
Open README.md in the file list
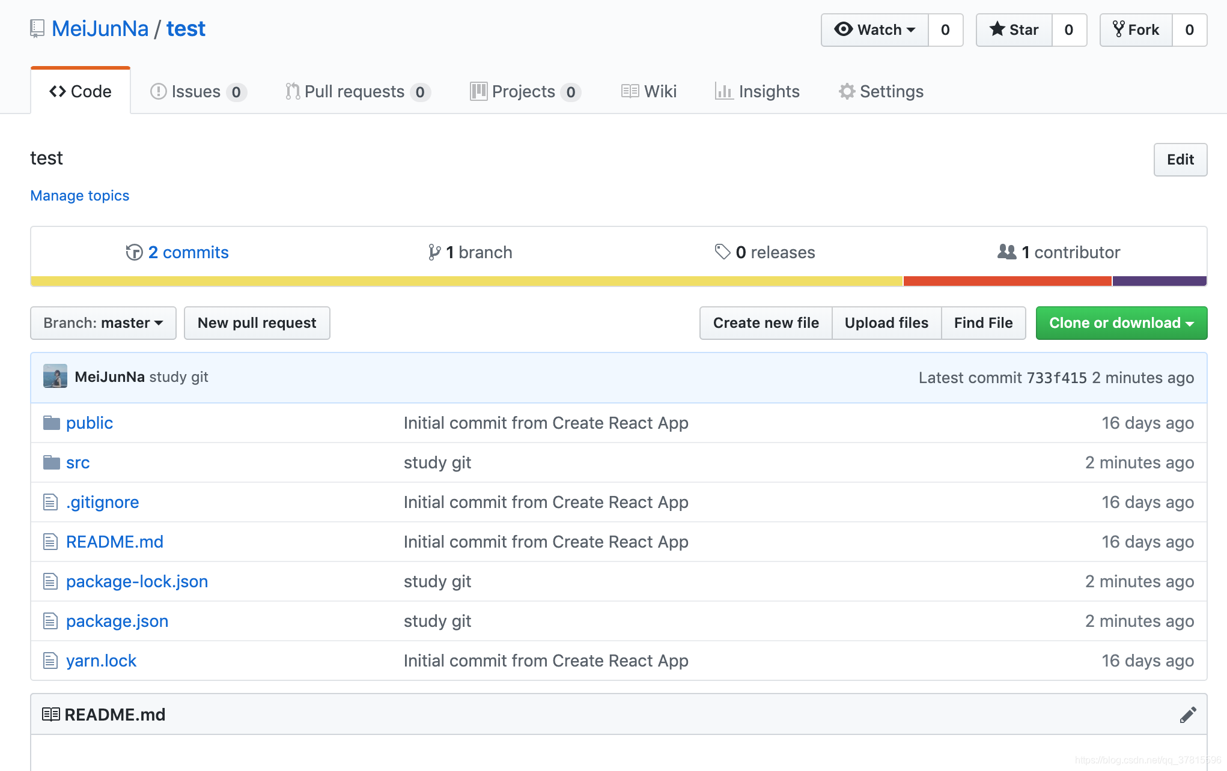(x=115, y=542)
